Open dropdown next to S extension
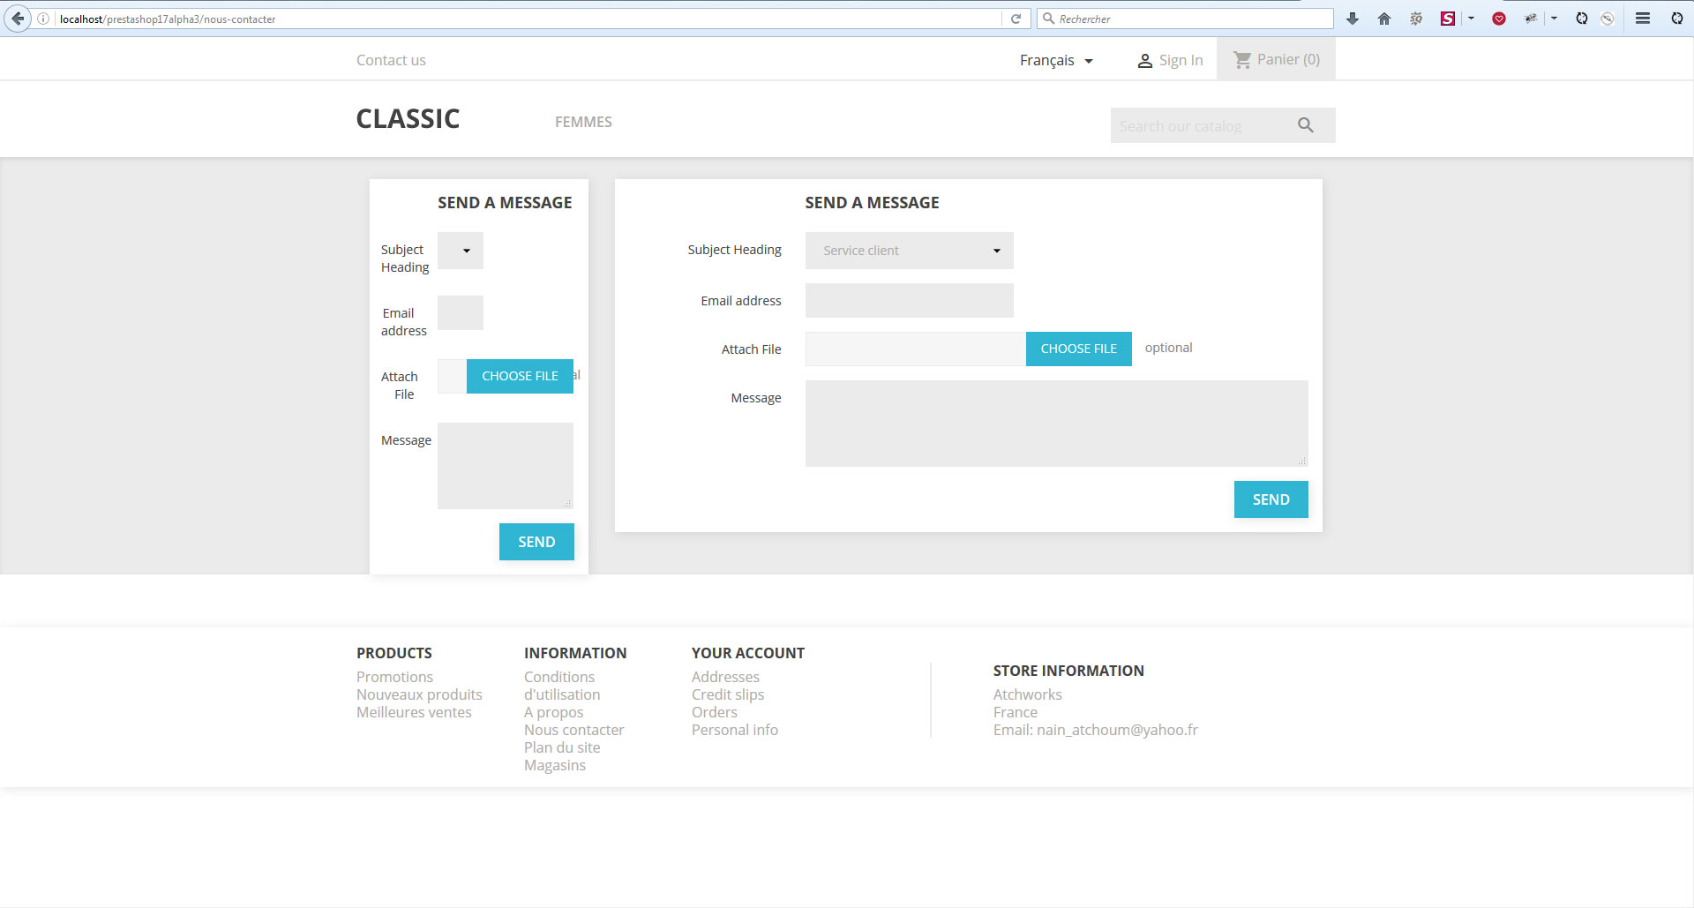The image size is (1694, 908). point(1471,19)
